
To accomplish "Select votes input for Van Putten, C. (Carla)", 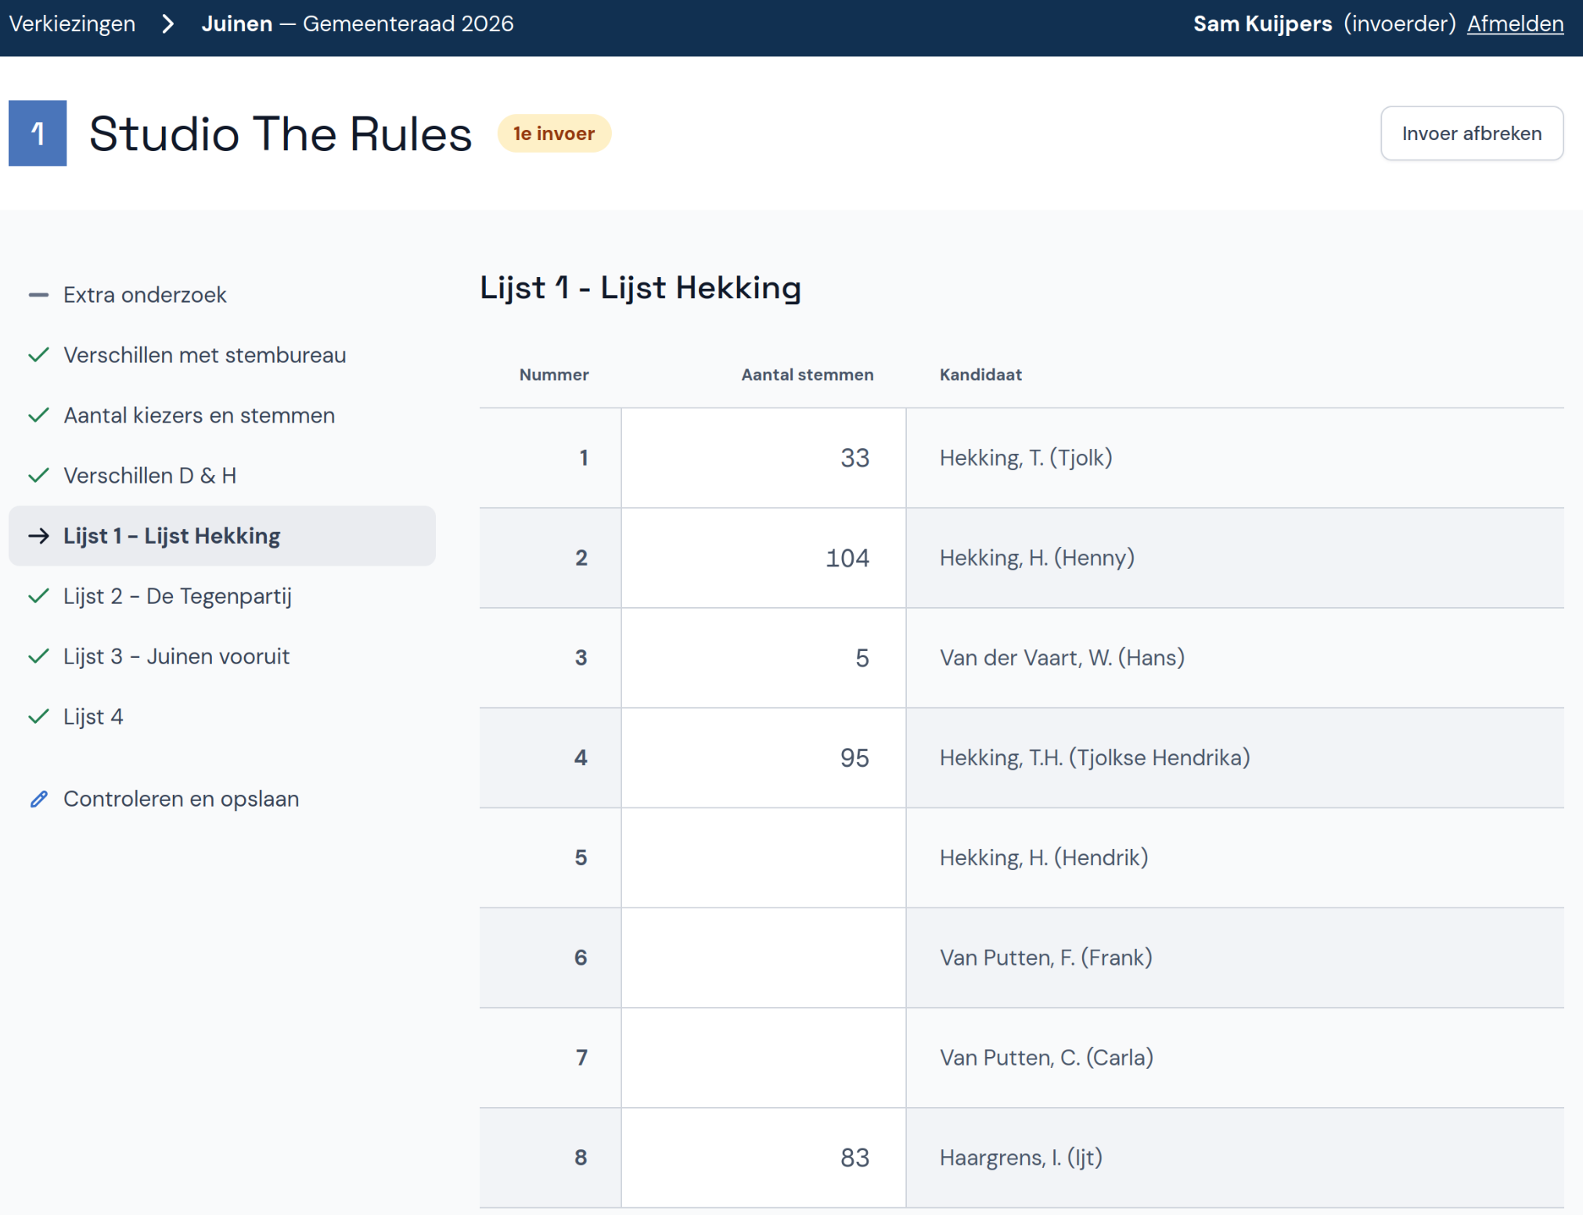I will [763, 1058].
